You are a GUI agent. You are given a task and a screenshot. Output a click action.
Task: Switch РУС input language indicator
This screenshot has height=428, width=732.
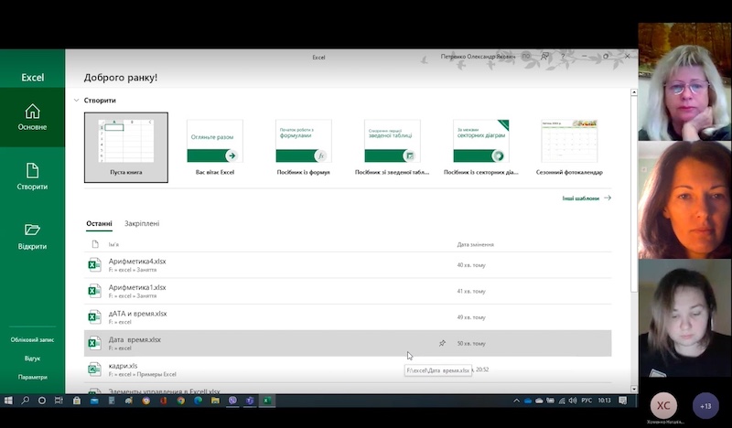click(587, 401)
